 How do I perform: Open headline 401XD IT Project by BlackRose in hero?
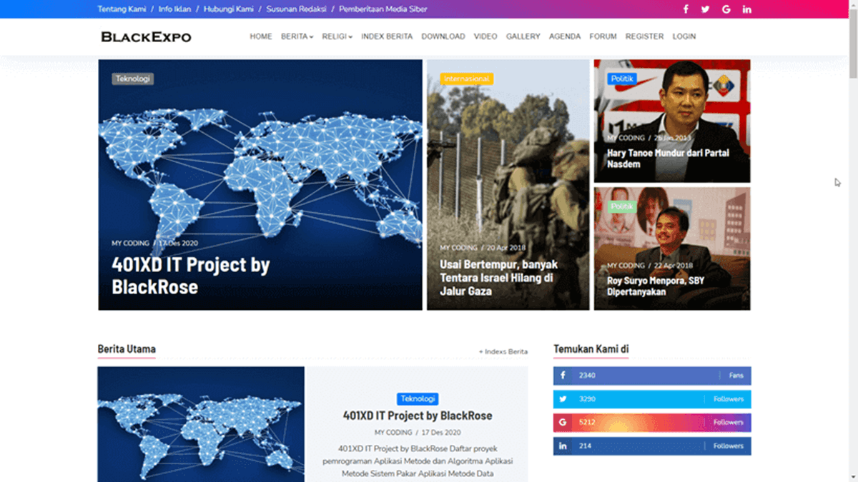[x=191, y=276]
